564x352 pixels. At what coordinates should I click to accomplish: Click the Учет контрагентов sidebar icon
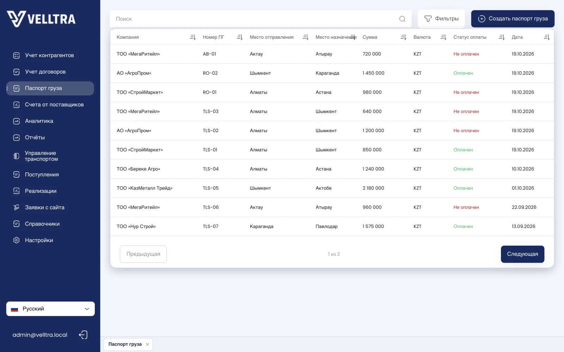click(17, 55)
